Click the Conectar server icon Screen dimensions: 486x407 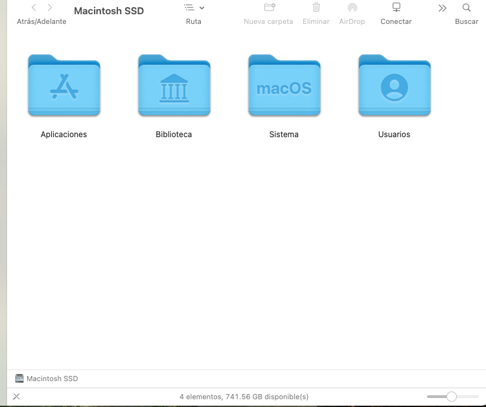tap(397, 7)
